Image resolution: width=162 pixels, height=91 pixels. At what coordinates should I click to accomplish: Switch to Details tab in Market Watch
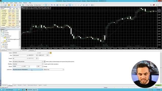point(8,27)
